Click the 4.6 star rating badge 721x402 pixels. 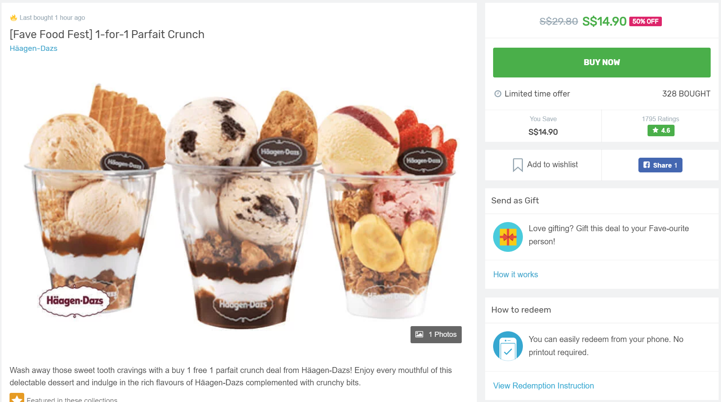click(661, 130)
